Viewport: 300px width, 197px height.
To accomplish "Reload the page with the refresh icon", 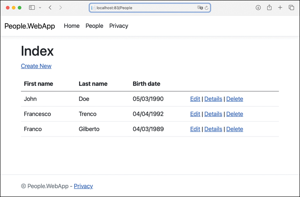I will pos(207,8).
